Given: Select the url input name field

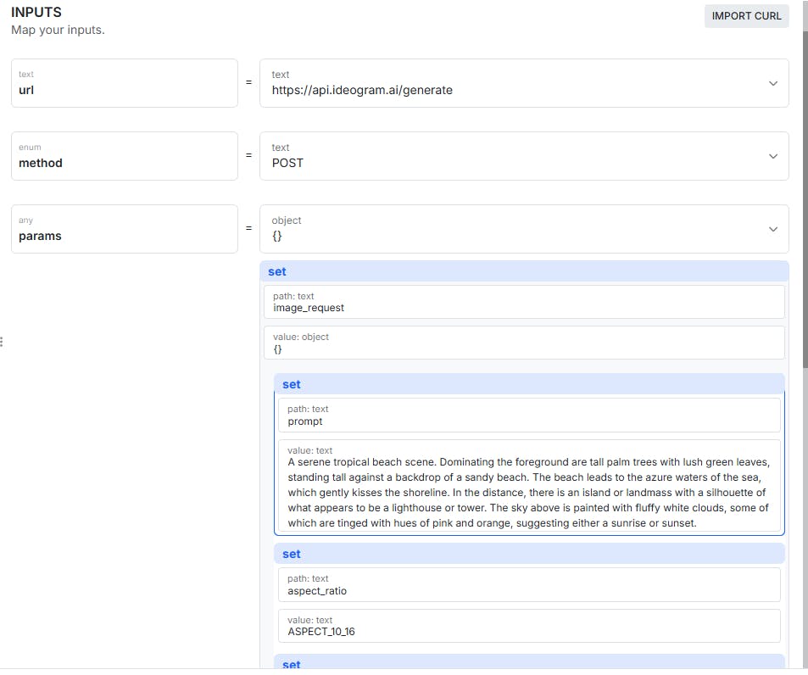Looking at the screenshot, I should coord(124,83).
